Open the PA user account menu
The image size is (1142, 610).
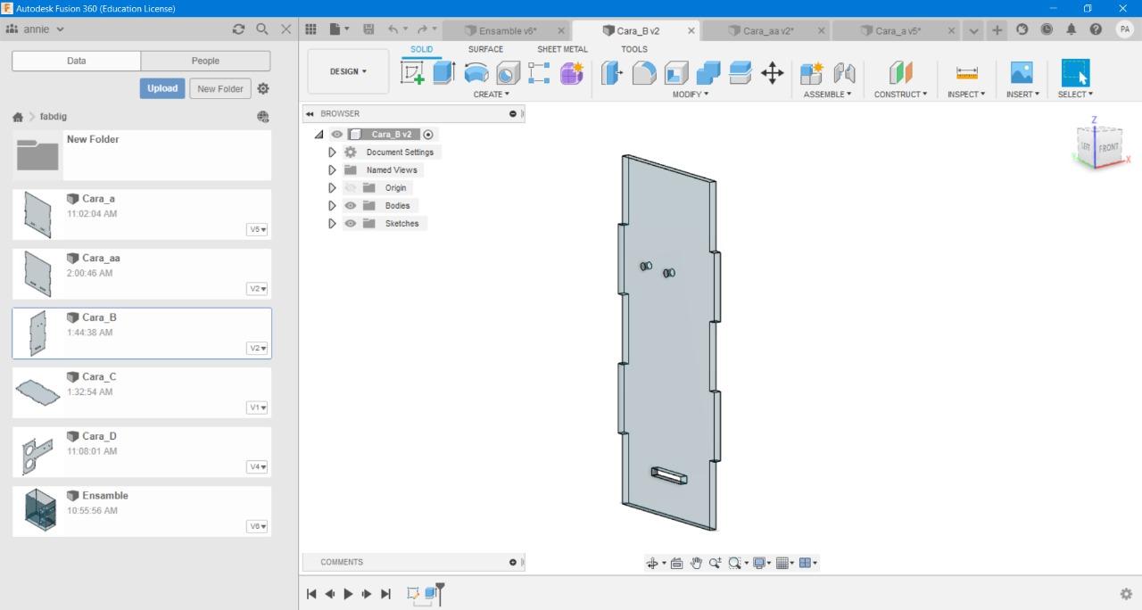pyautogui.click(x=1124, y=29)
